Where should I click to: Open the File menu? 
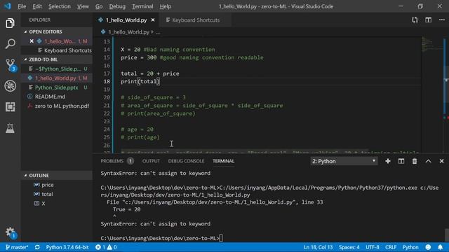coord(22,6)
